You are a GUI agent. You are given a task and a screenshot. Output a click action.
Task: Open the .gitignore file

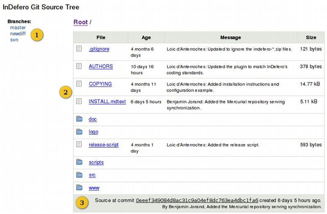click(99, 49)
